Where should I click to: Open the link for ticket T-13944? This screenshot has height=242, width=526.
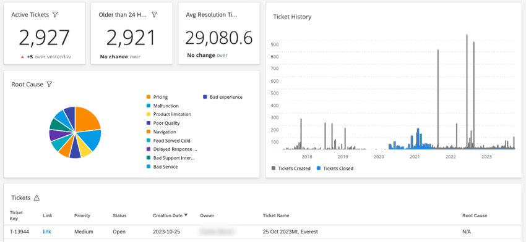pyautogui.click(x=47, y=232)
